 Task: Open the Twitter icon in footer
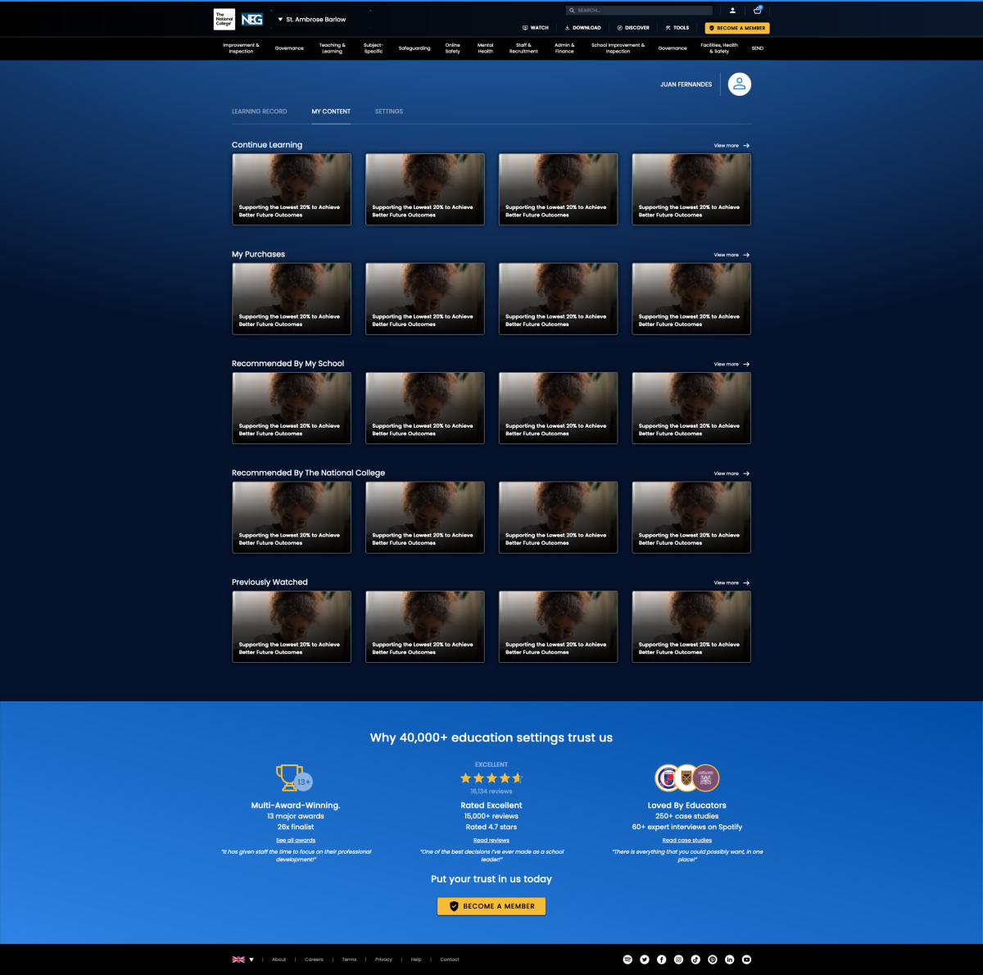[x=645, y=959]
